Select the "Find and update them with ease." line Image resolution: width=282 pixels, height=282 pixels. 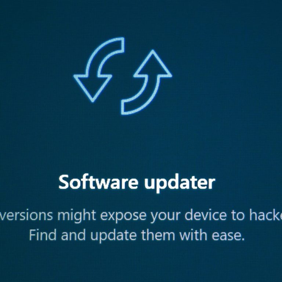[x=137, y=235]
